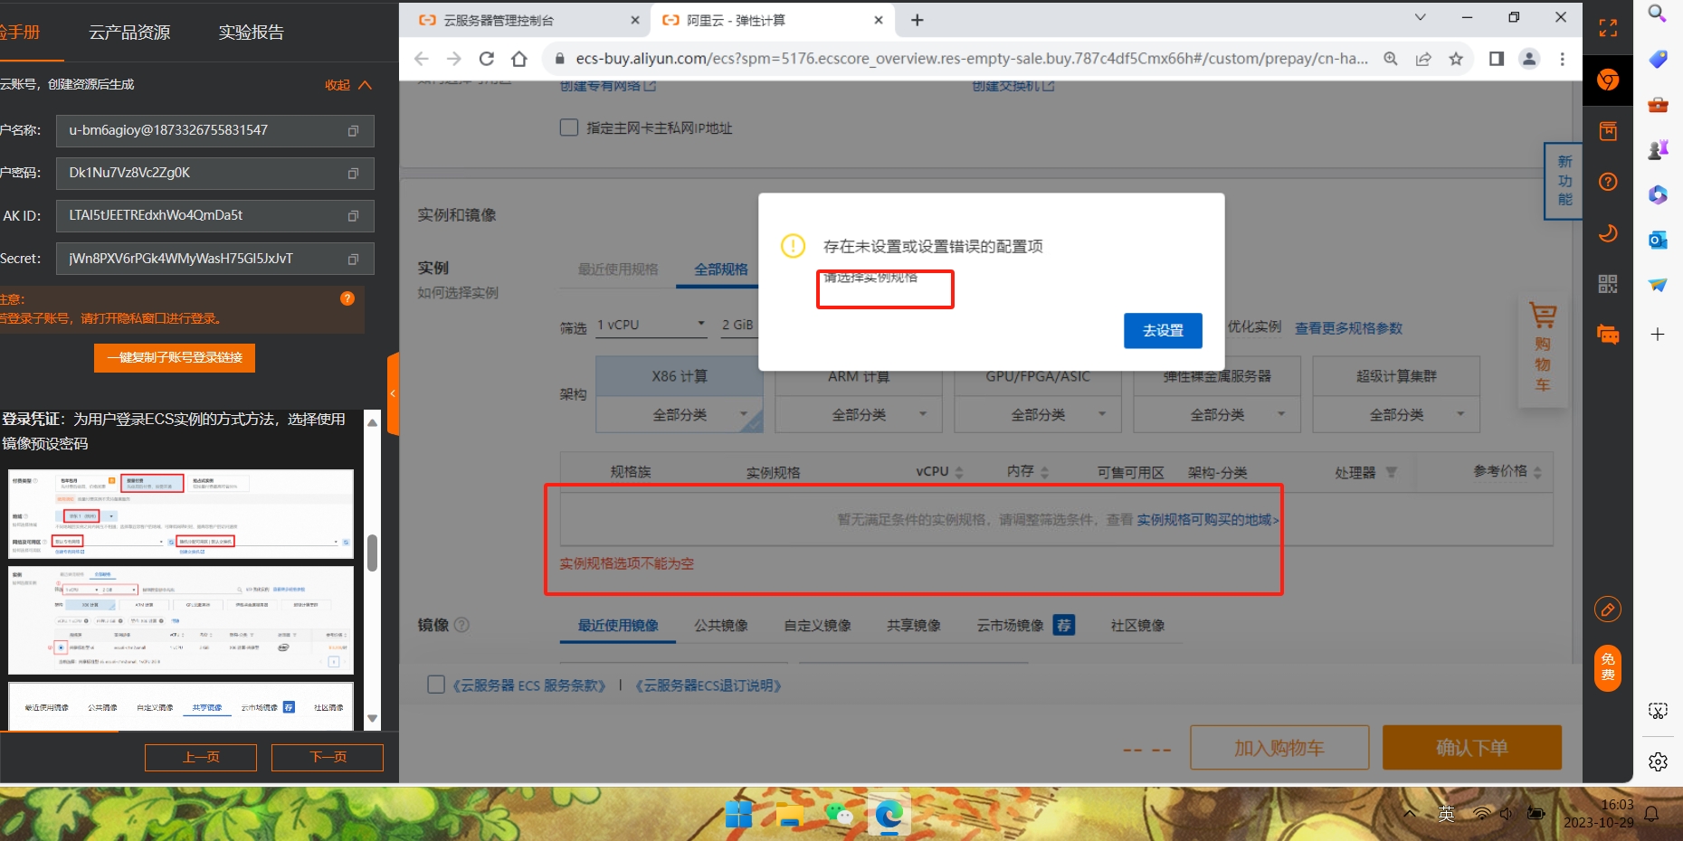This screenshot has width=1683, height=841.
Task: Expand GPU/FPGA/ASIC 全部分类 dropdown
Action: click(x=1038, y=415)
